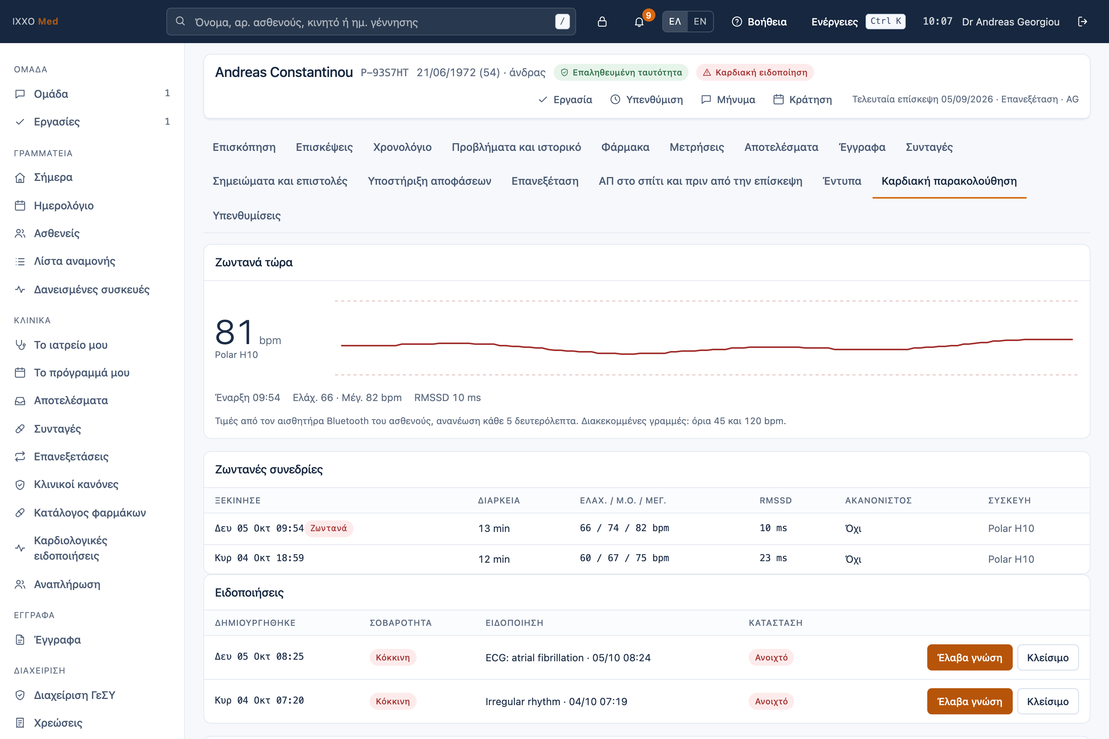Go to Σήμερα page

point(92,177)
